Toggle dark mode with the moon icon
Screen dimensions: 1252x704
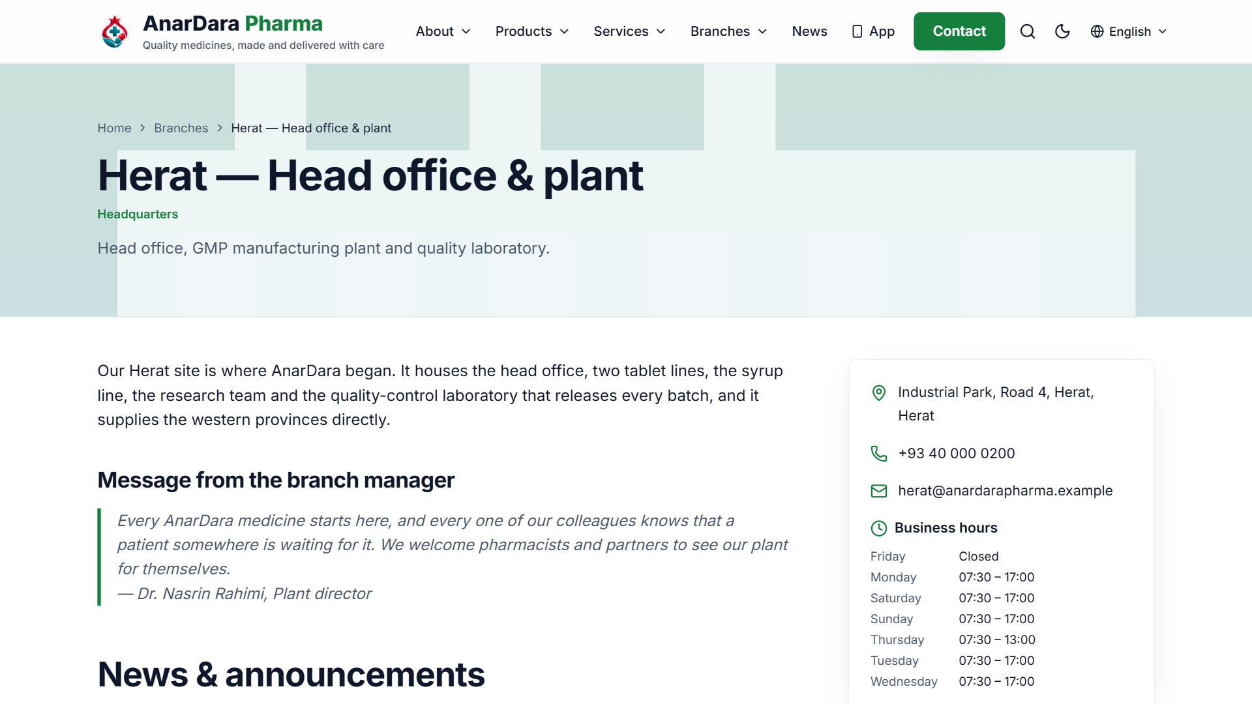point(1062,31)
